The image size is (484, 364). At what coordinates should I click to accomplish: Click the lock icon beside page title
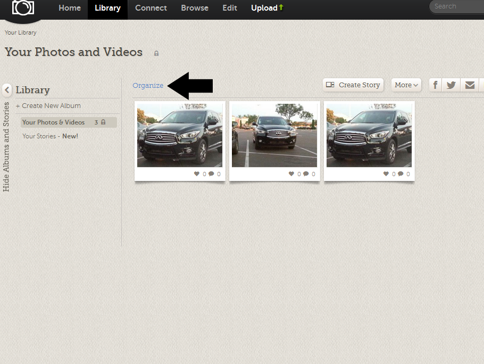(156, 53)
